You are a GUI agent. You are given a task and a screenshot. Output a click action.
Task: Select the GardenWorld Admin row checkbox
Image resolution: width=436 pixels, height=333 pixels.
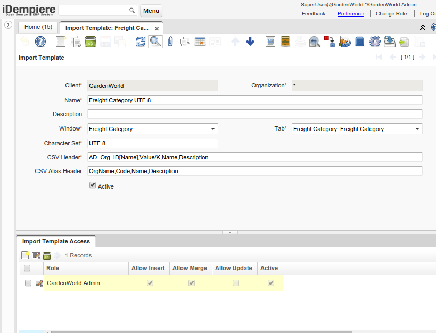point(28,283)
